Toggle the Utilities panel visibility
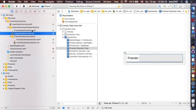This screenshot has height=110, width=196. coord(185,6)
